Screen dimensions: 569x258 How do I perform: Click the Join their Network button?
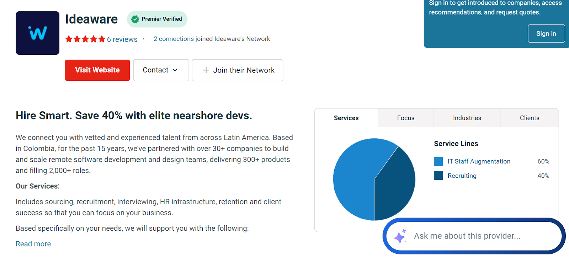click(x=238, y=70)
